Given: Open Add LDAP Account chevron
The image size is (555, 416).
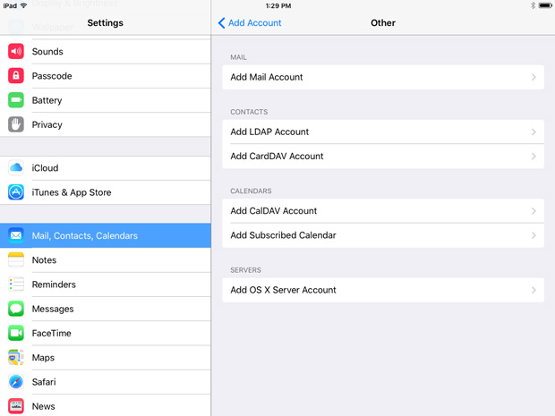Looking at the screenshot, I should point(534,132).
